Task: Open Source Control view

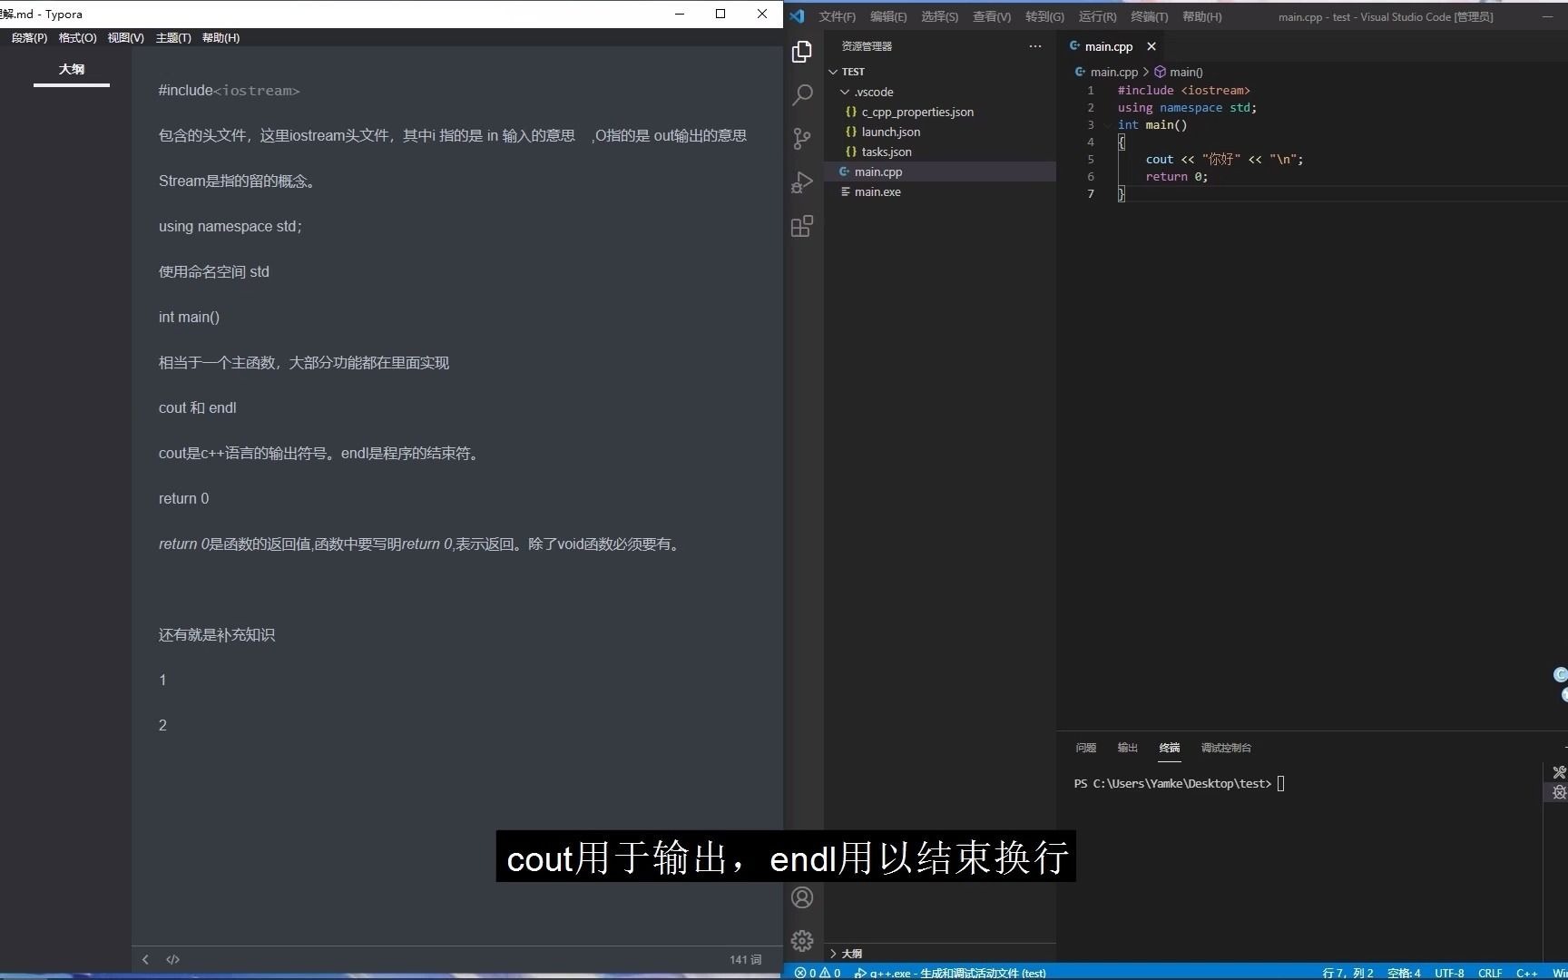Action: pyautogui.click(x=802, y=138)
